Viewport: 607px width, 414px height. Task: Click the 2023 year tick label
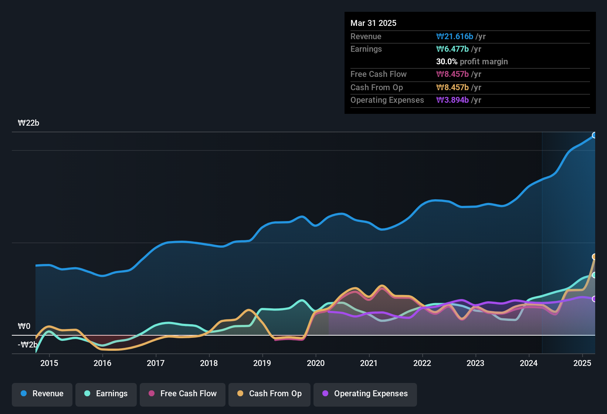point(475,363)
